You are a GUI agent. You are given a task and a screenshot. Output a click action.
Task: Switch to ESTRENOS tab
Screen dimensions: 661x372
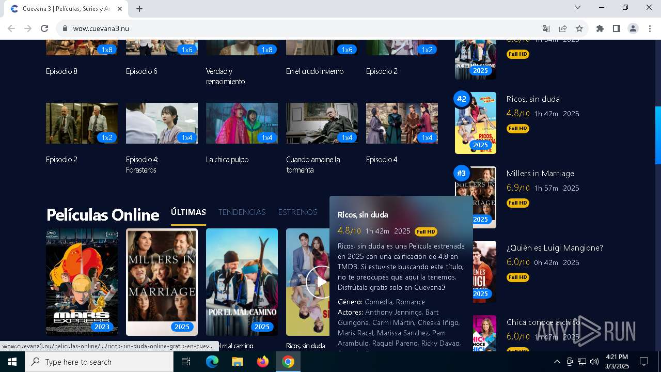point(297,212)
